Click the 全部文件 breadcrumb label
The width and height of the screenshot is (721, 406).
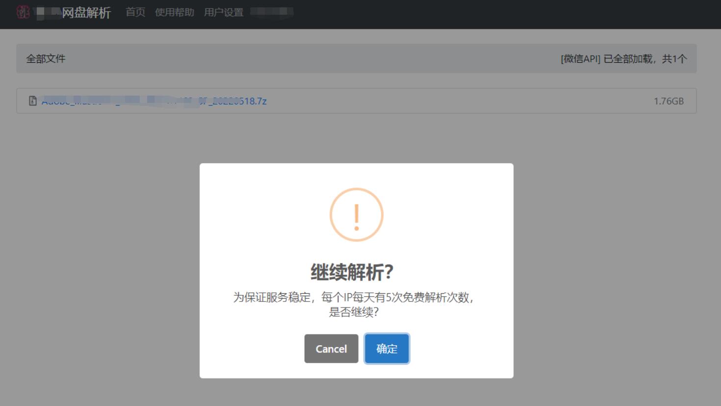(x=46, y=59)
